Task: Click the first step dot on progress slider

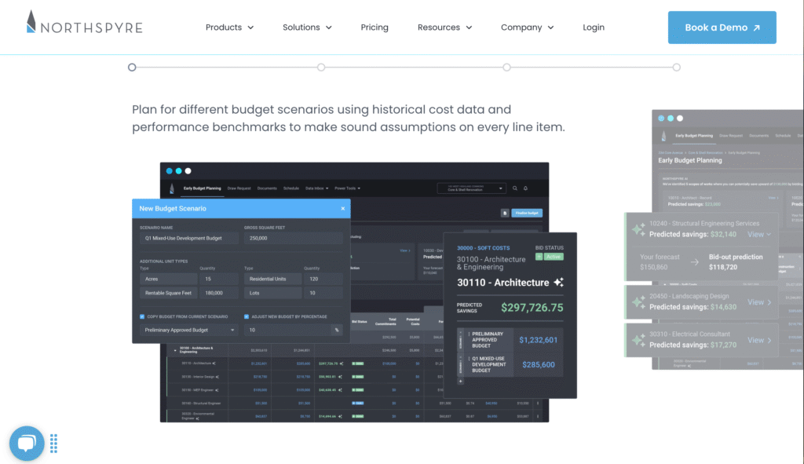Action: click(x=132, y=68)
